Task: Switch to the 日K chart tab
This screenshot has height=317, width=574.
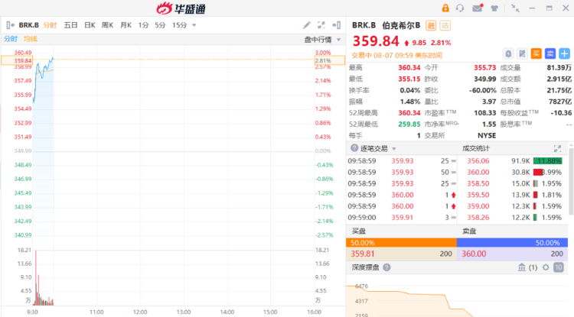Action: (90, 25)
